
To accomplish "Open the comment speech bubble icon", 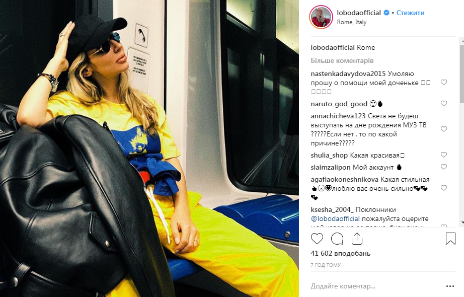I will click(337, 239).
